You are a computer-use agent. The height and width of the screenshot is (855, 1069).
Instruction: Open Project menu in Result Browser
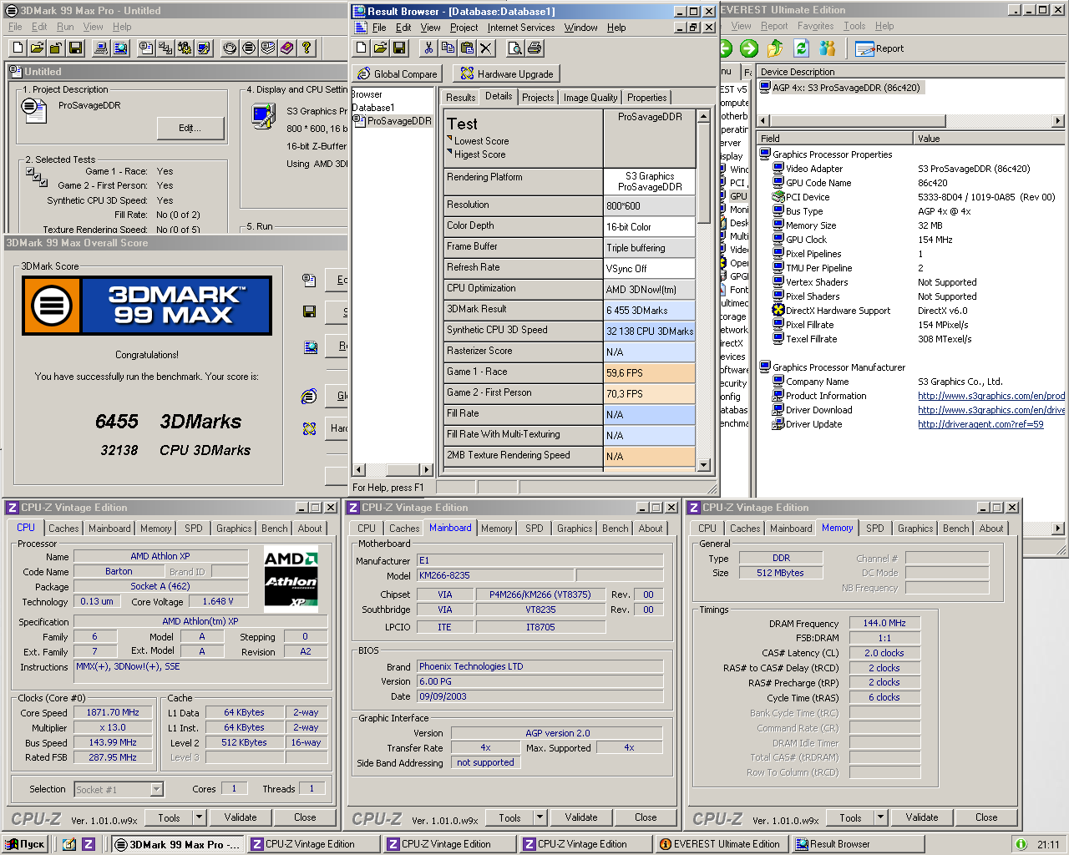(464, 28)
